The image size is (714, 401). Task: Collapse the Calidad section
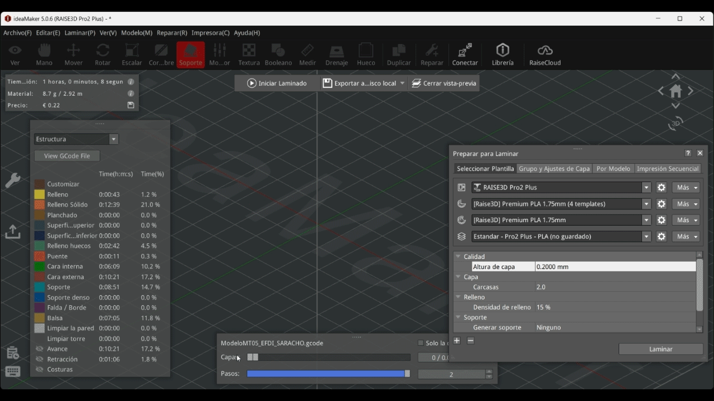459,257
